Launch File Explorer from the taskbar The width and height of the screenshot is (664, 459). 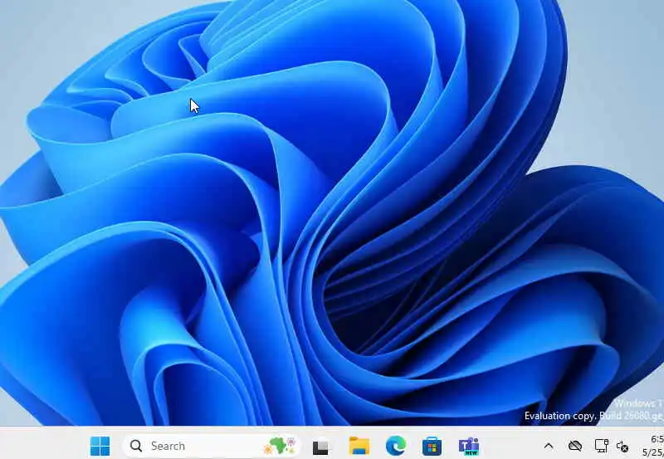pos(359,446)
